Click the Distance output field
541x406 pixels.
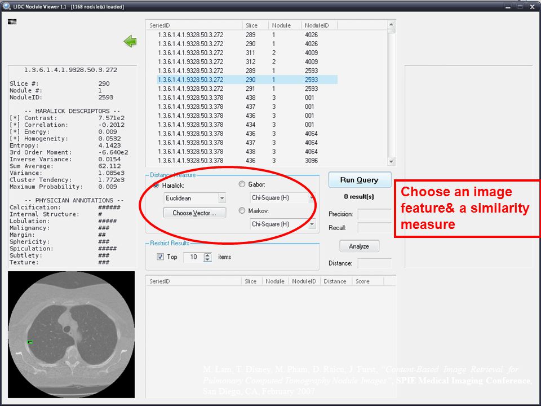374,263
